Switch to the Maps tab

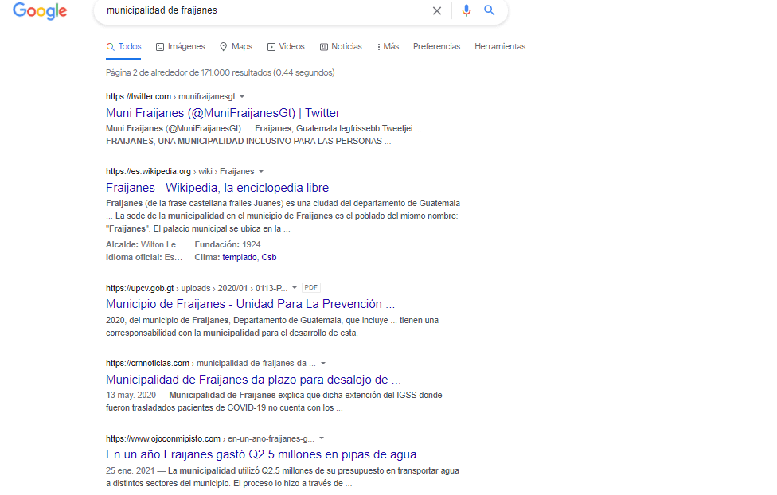[236, 46]
